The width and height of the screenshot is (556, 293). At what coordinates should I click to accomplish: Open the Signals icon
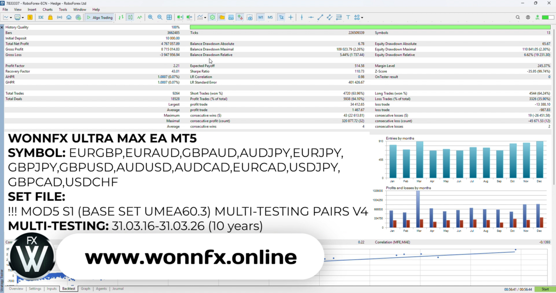60,18
